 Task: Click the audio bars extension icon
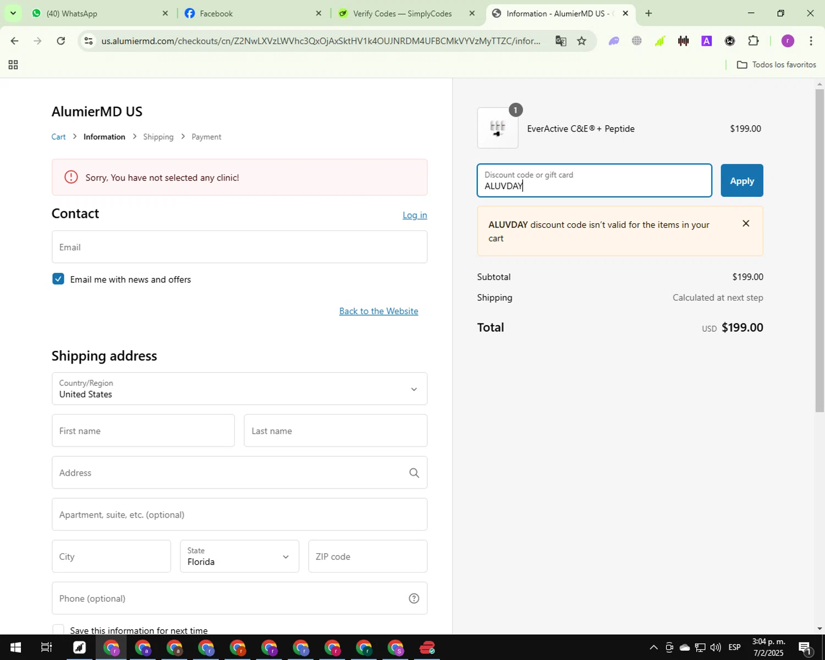[684, 41]
